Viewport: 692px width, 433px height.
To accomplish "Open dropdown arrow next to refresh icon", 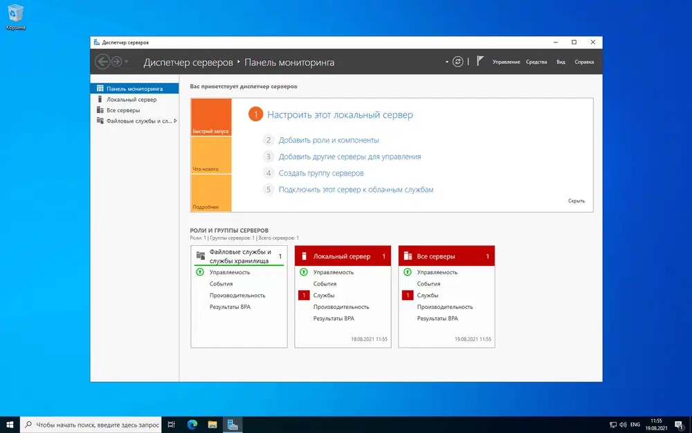I will (446, 62).
